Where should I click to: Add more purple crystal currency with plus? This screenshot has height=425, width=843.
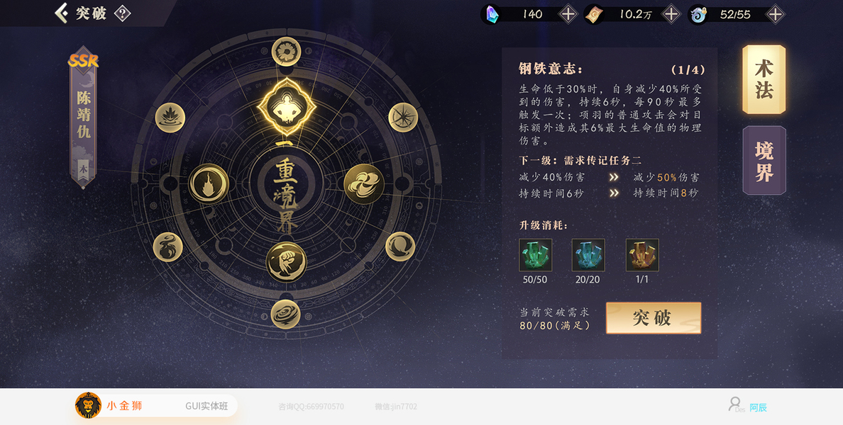click(x=568, y=14)
